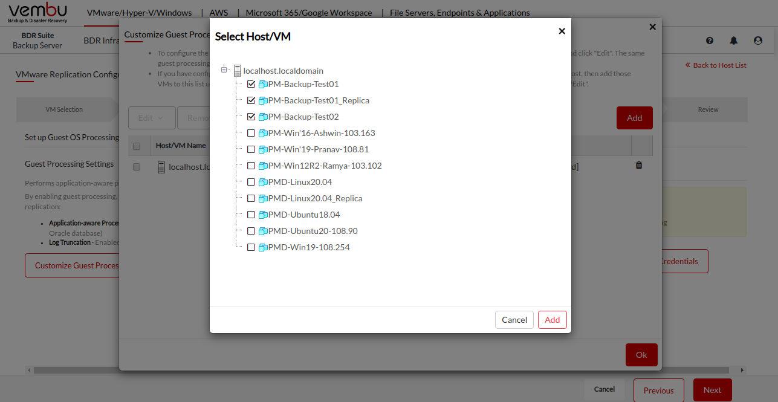This screenshot has height=402, width=778.
Task: Collapse the localhost.localdomain tree node
Action: click(x=224, y=70)
